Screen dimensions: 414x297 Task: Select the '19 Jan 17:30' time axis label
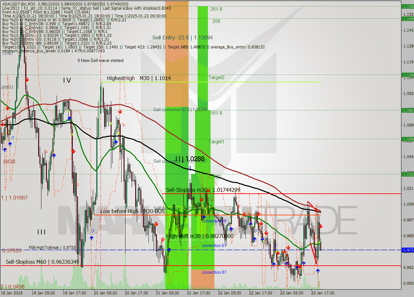point(74,293)
